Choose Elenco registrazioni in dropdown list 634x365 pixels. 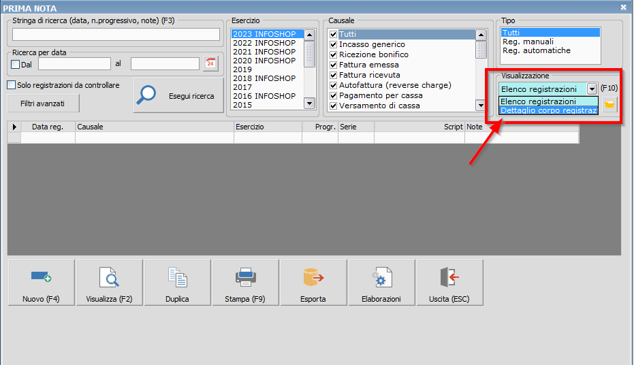click(x=549, y=101)
